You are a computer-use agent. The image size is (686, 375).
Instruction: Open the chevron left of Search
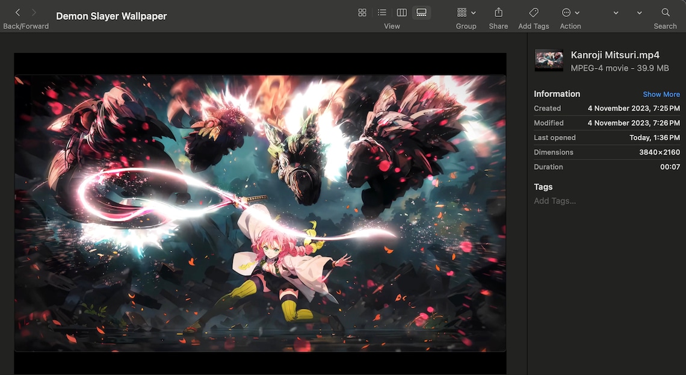click(639, 13)
